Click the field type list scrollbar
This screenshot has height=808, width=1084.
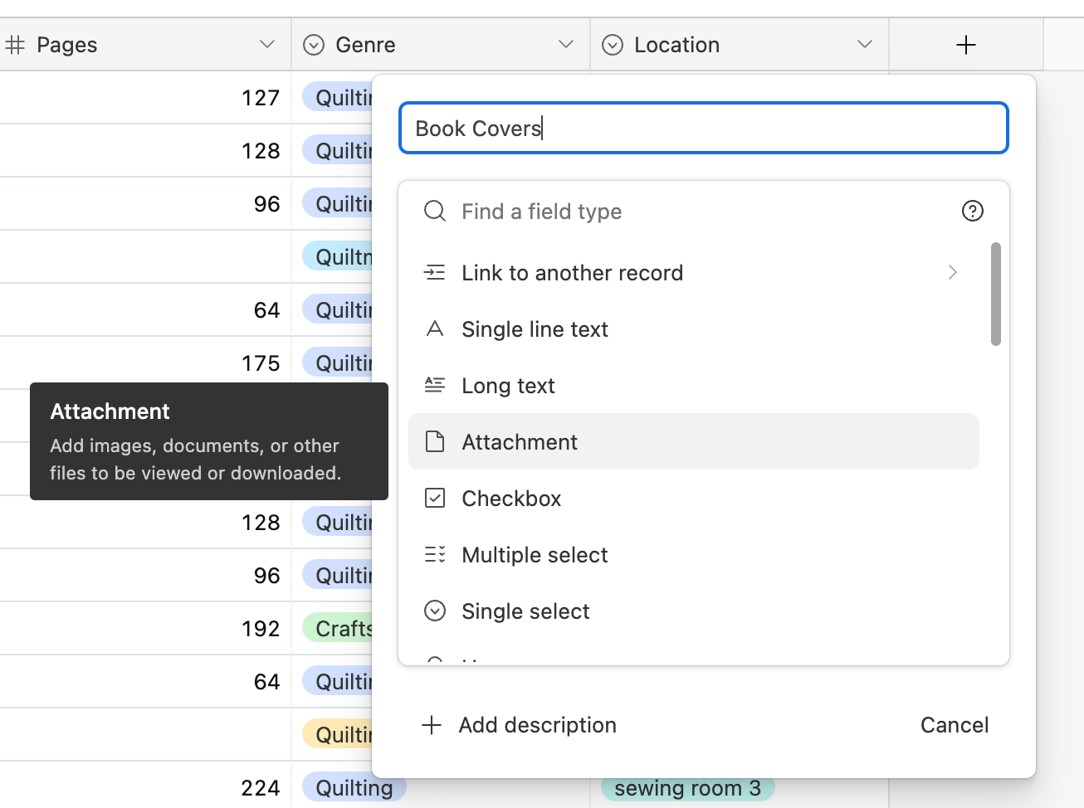click(995, 294)
